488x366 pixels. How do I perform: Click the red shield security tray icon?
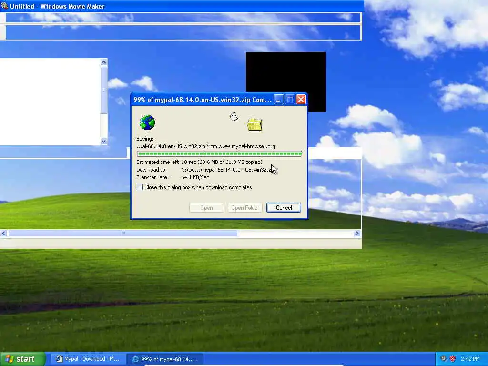[453, 359]
